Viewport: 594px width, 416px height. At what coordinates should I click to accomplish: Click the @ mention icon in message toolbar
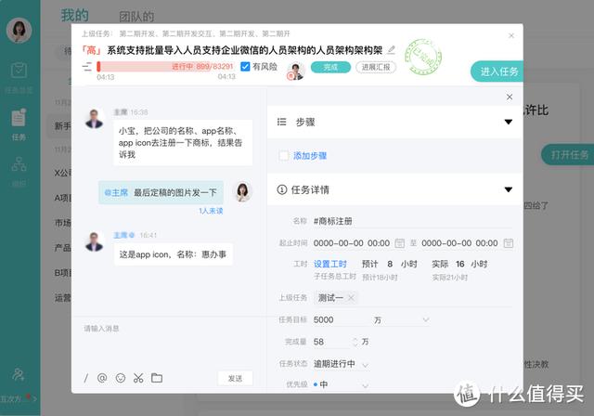[x=102, y=378]
